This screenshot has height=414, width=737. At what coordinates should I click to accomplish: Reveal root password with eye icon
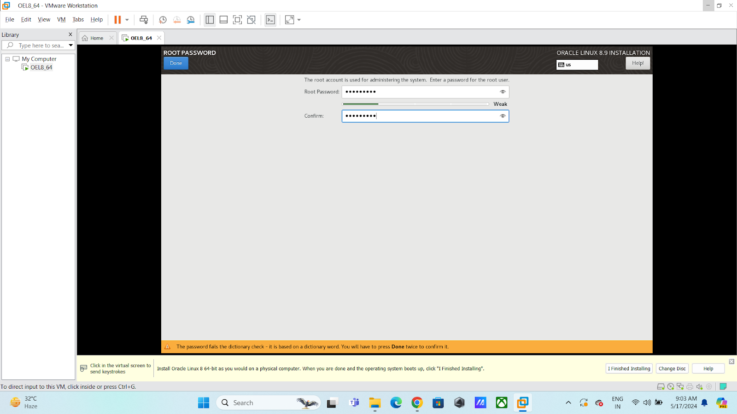tap(503, 92)
